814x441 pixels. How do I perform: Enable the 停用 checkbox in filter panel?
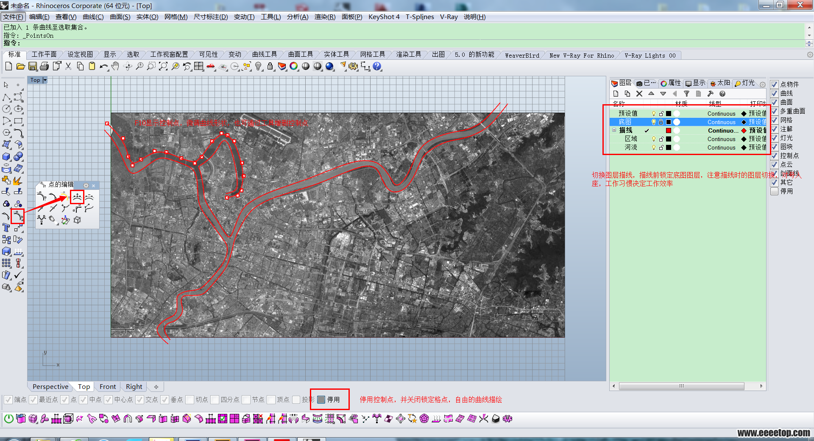(774, 191)
